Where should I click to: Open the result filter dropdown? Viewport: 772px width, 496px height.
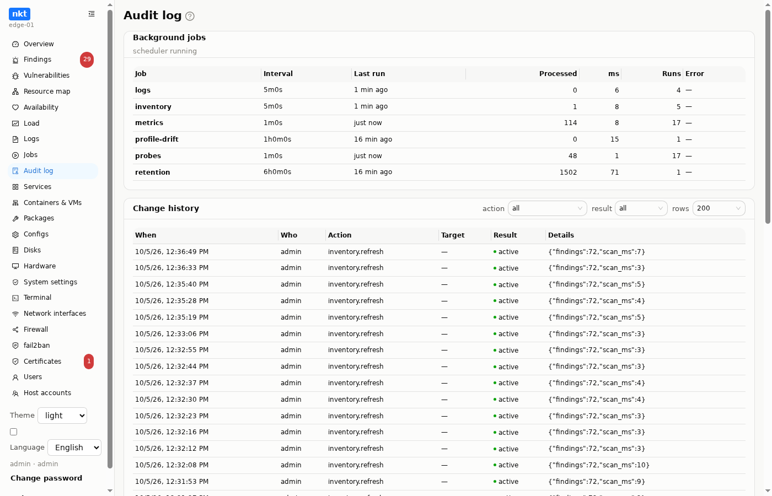[641, 208]
